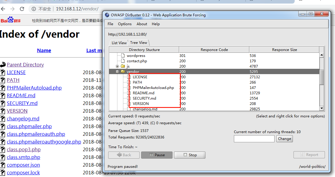This screenshot has width=335, height=177.
Task: Click the file icon next to contact.php in tree
Action: [x=123, y=61]
